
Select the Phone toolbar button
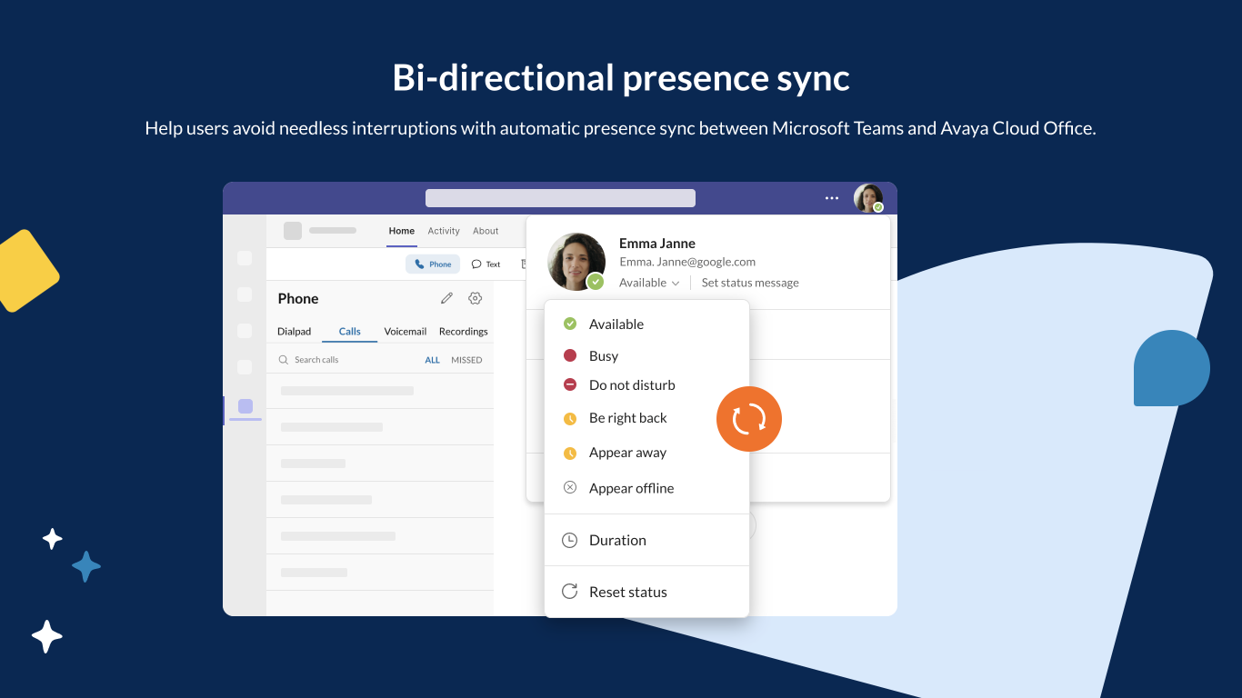433,264
